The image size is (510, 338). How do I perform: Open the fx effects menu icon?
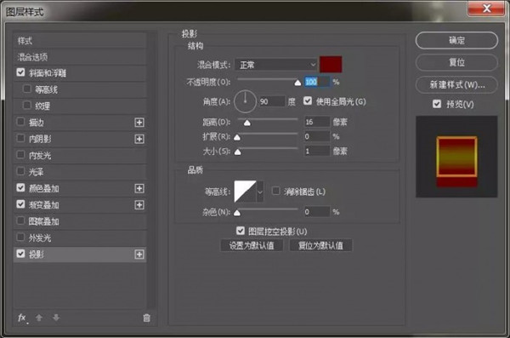pyautogui.click(x=22, y=318)
